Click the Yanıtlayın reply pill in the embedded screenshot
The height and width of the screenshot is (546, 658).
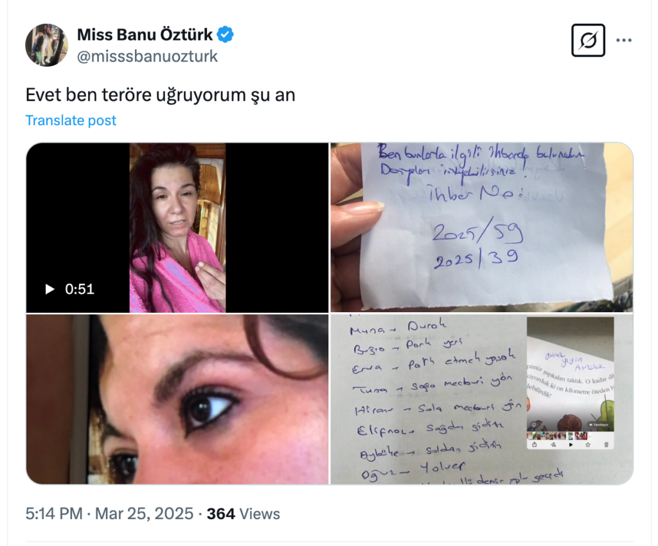pos(600,425)
